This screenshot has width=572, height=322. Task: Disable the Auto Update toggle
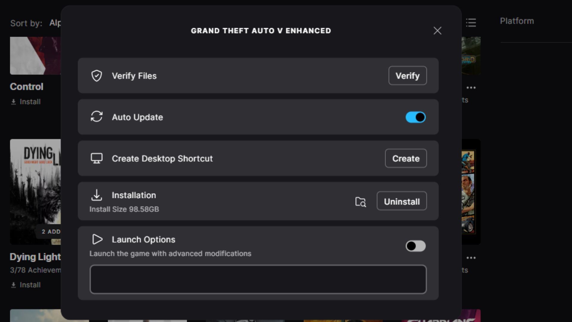pyautogui.click(x=416, y=117)
